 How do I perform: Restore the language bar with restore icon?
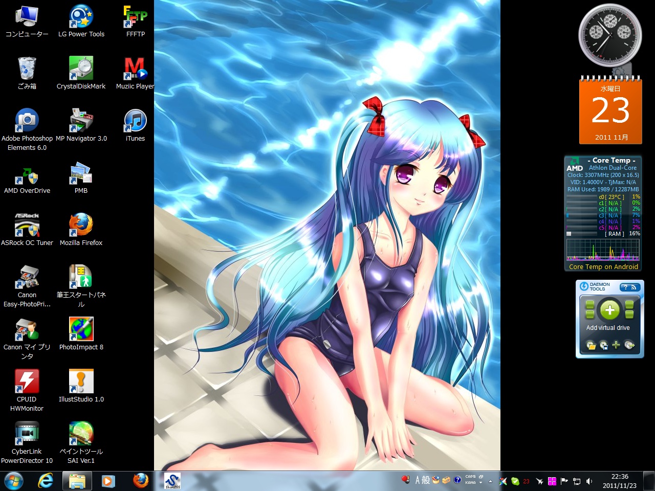tap(481, 477)
